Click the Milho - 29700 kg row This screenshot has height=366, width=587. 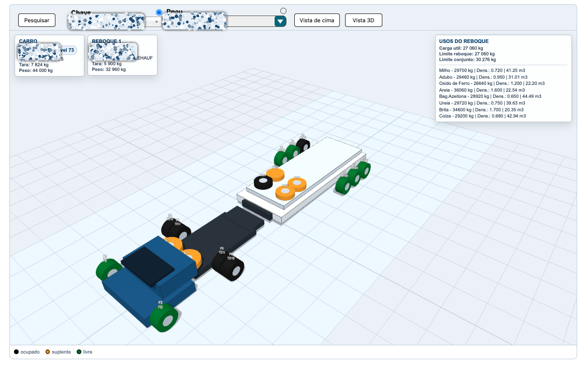(482, 70)
